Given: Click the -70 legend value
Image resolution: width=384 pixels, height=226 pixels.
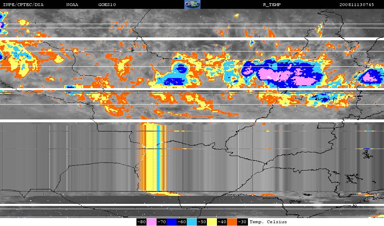Looking at the screenshot, I should pyautogui.click(x=162, y=222).
